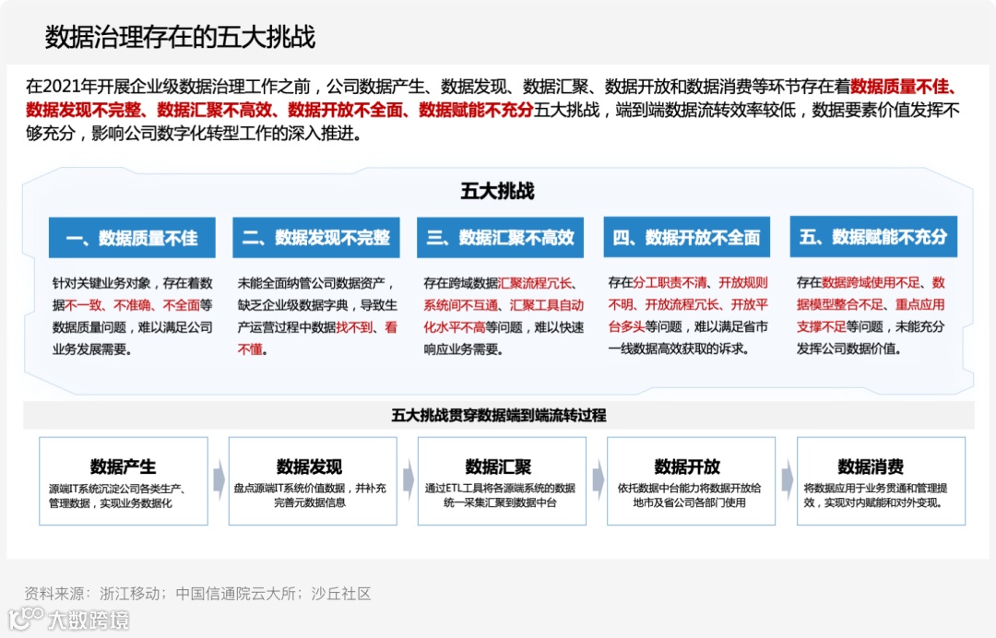Click the red text 找不到、看不懂

(317, 338)
